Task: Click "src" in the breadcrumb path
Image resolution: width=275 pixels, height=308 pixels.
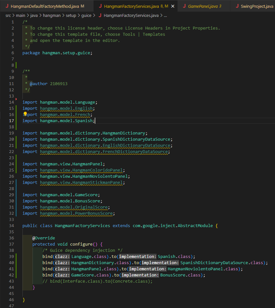Action: [x=8, y=15]
